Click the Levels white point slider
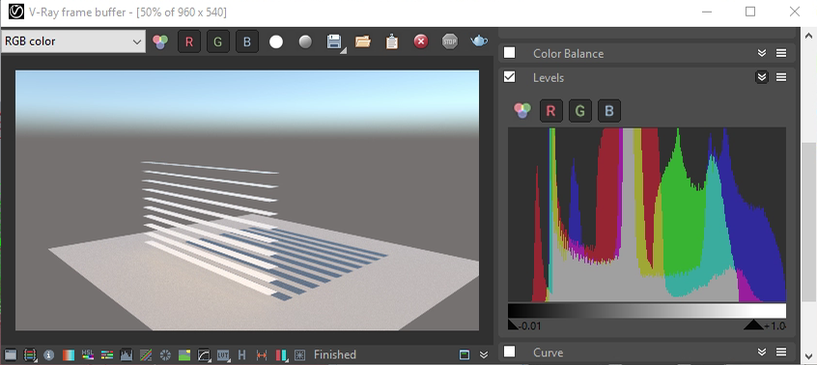Screen dimensions: 817x365 tap(753, 324)
